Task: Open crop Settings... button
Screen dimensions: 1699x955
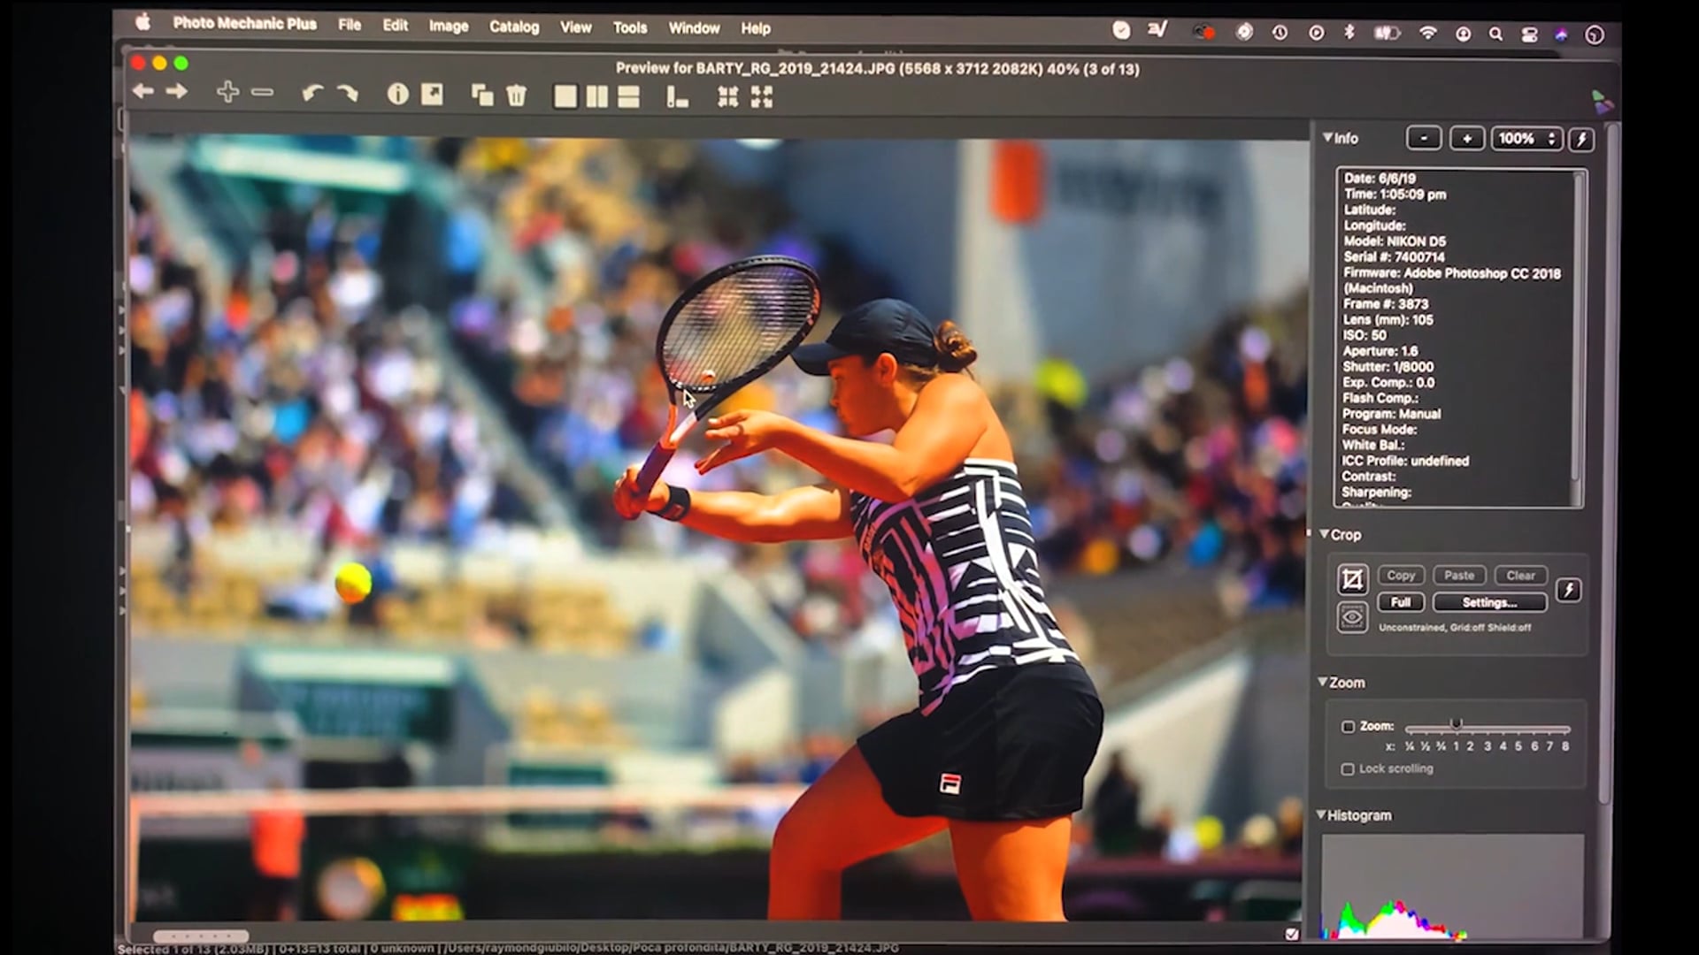Action: [1489, 603]
